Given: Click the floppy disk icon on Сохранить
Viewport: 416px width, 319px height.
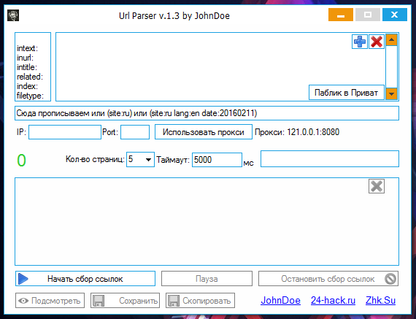Looking at the screenshot, I should pos(99,301).
